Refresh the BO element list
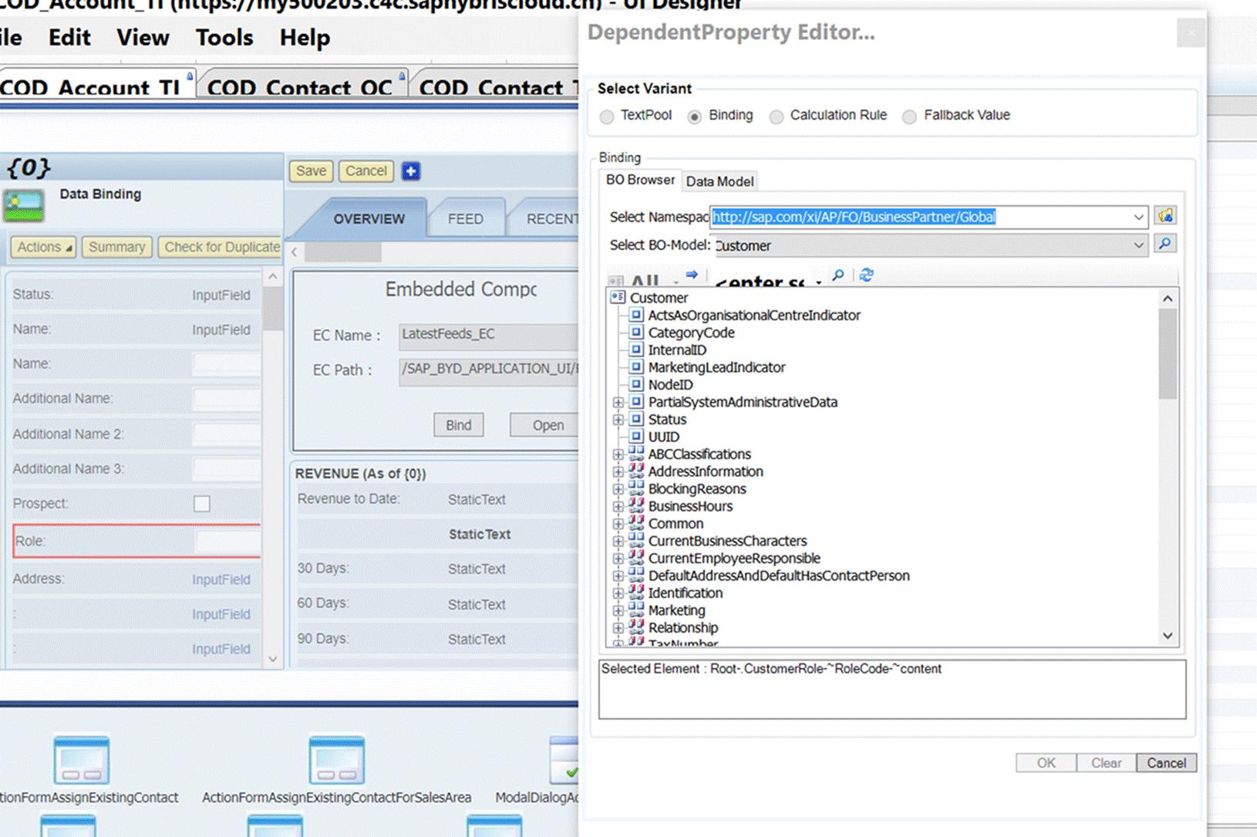 [x=864, y=275]
